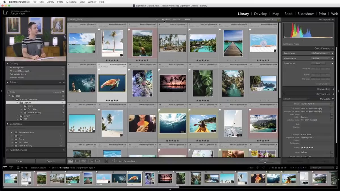The width and height of the screenshot is (340, 191).
Task: Add keyword with Keyword List plus icon
Action: (284, 94)
